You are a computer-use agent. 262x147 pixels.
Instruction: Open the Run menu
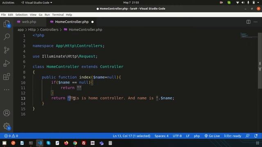pyautogui.click(x=47, y=15)
